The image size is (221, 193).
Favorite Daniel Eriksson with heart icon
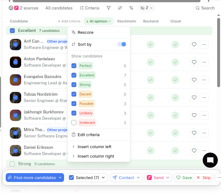coord(194,151)
